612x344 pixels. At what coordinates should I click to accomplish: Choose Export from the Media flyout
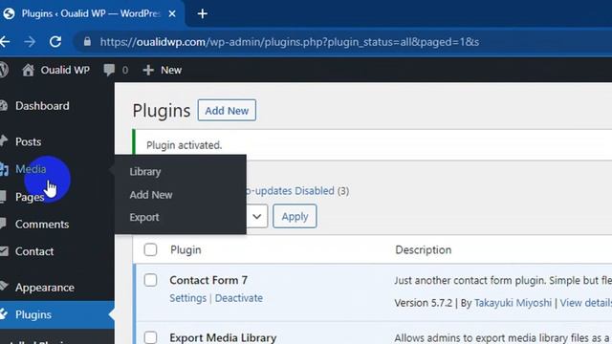144,217
